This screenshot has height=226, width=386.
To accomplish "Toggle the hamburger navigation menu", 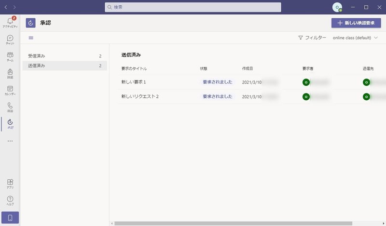I will coord(31,38).
